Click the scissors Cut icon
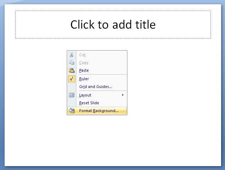225x170 pixels. pos(71,55)
